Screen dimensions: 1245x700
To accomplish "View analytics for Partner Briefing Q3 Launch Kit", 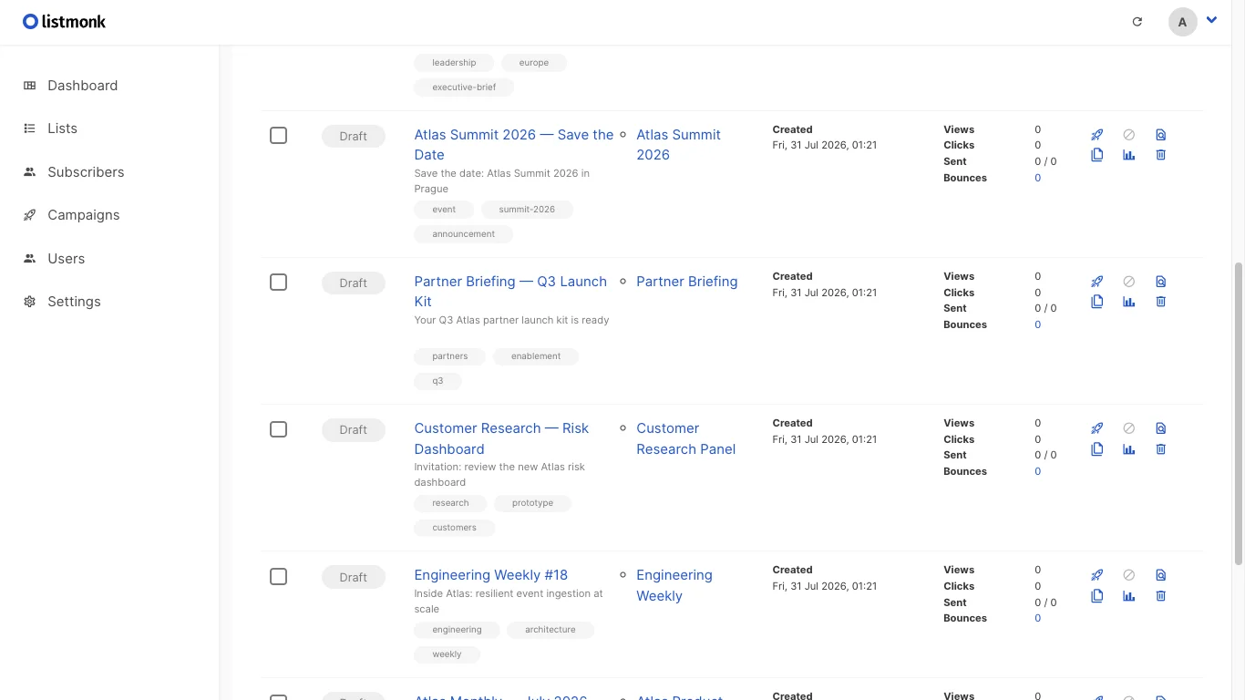I will coord(1129,302).
